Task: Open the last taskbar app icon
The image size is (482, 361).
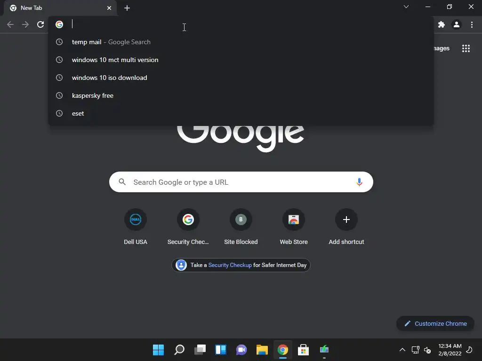Action: [x=324, y=350]
